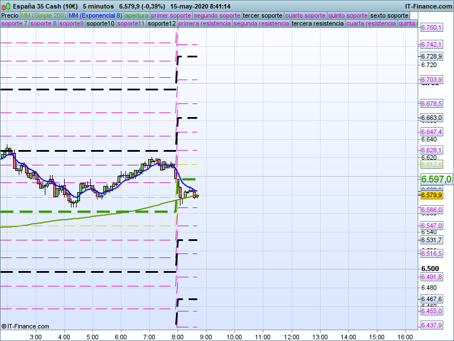Click the green 6.597,0 price label
454x341 pixels.
(x=436, y=179)
